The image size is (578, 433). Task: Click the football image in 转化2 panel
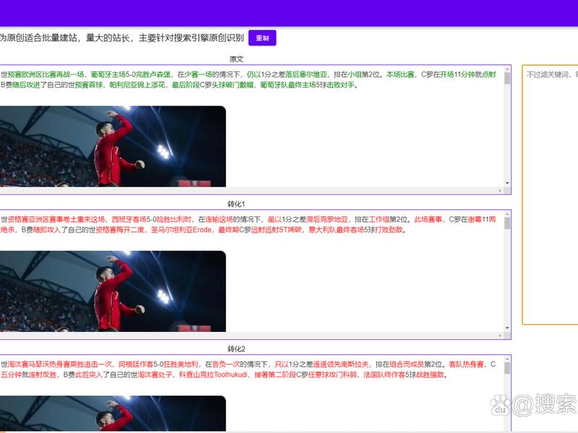[113, 413]
